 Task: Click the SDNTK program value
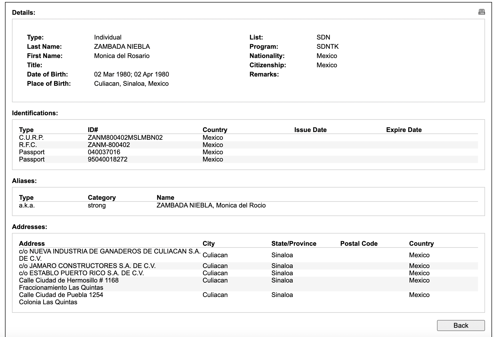click(x=327, y=46)
